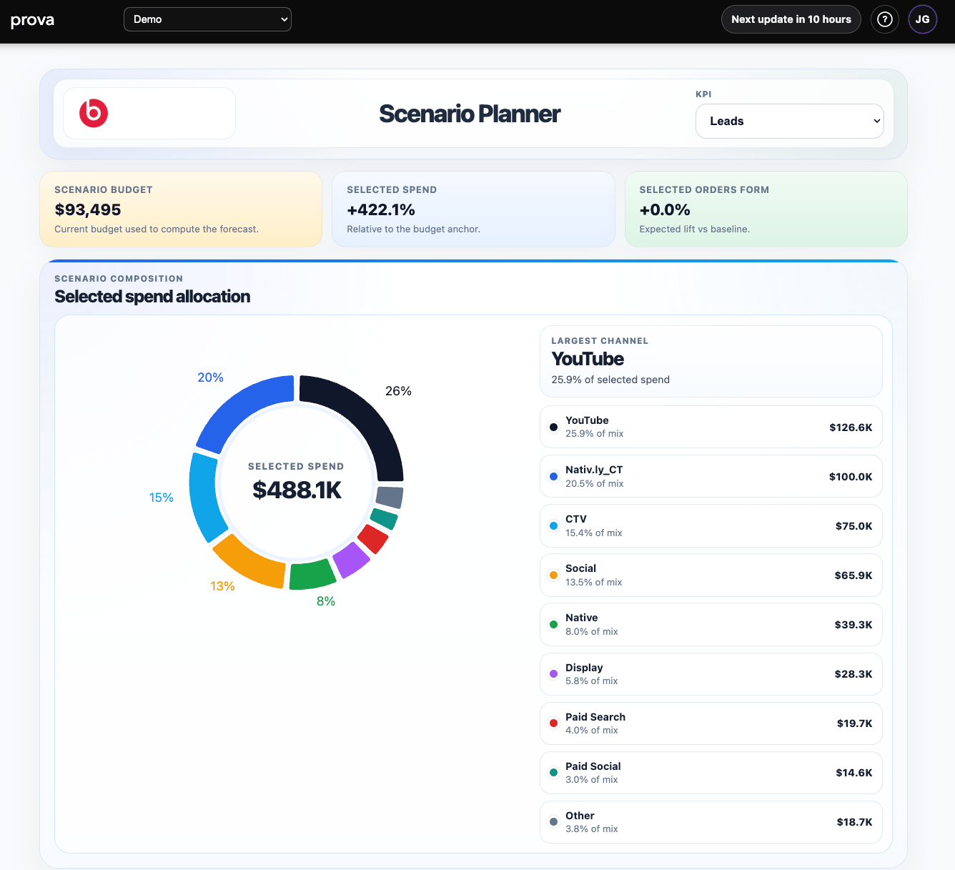The height and width of the screenshot is (870, 955).
Task: Click the red Paid Search donut segment
Action: [x=372, y=538]
